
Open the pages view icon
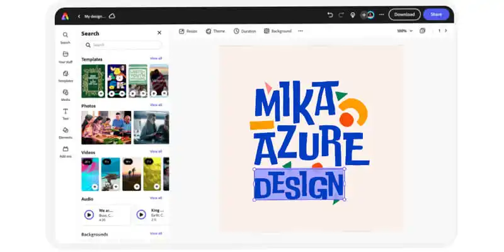click(x=422, y=31)
